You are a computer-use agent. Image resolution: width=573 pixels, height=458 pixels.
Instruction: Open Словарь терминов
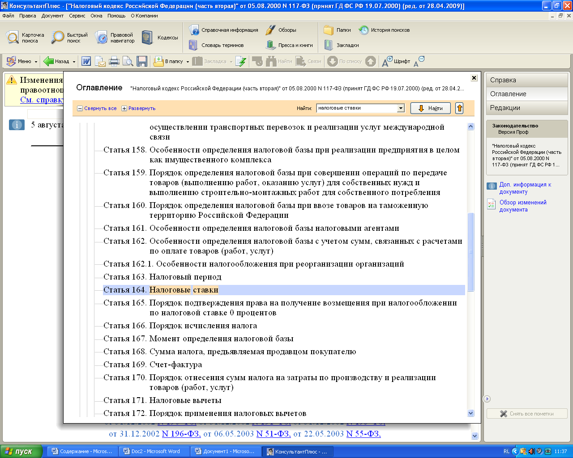[216, 45]
